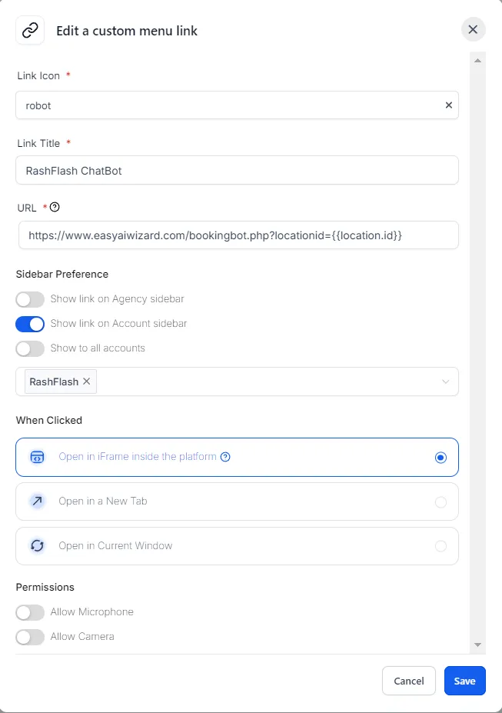Click the Link Title text field

(x=237, y=171)
